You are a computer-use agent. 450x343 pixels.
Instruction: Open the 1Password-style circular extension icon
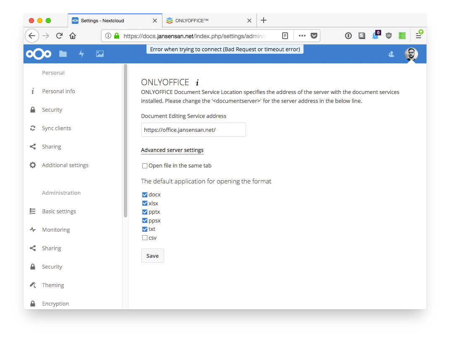[x=348, y=36]
